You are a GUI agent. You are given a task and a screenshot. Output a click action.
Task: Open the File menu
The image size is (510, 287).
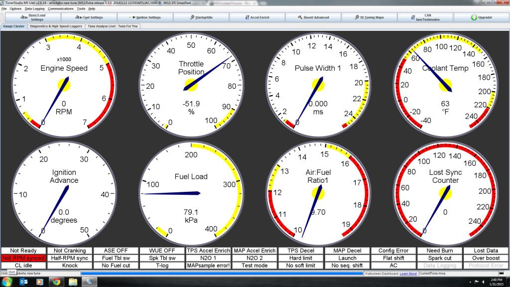tap(4, 9)
